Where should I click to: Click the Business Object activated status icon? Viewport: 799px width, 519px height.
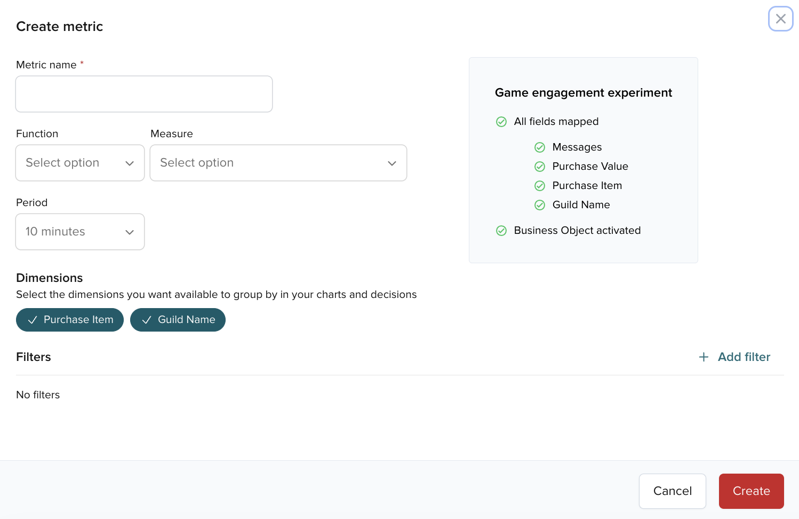tap(501, 231)
